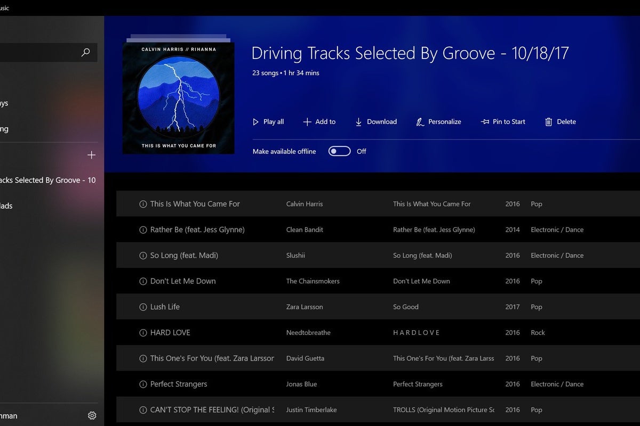Click the pencil icon next to Personalize
This screenshot has width=640, height=426.
[x=420, y=122]
